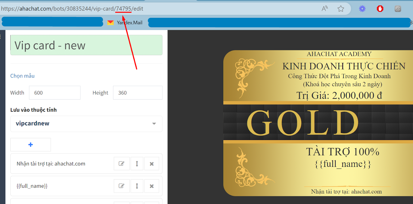The height and width of the screenshot is (204, 413).
Task: Add a new element with plus button
Action: click(30, 145)
